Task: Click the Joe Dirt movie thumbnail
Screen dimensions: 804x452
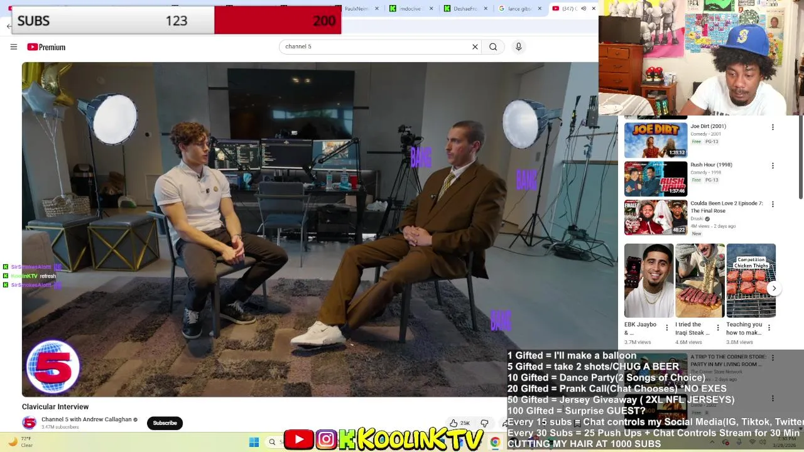Action: point(656,140)
